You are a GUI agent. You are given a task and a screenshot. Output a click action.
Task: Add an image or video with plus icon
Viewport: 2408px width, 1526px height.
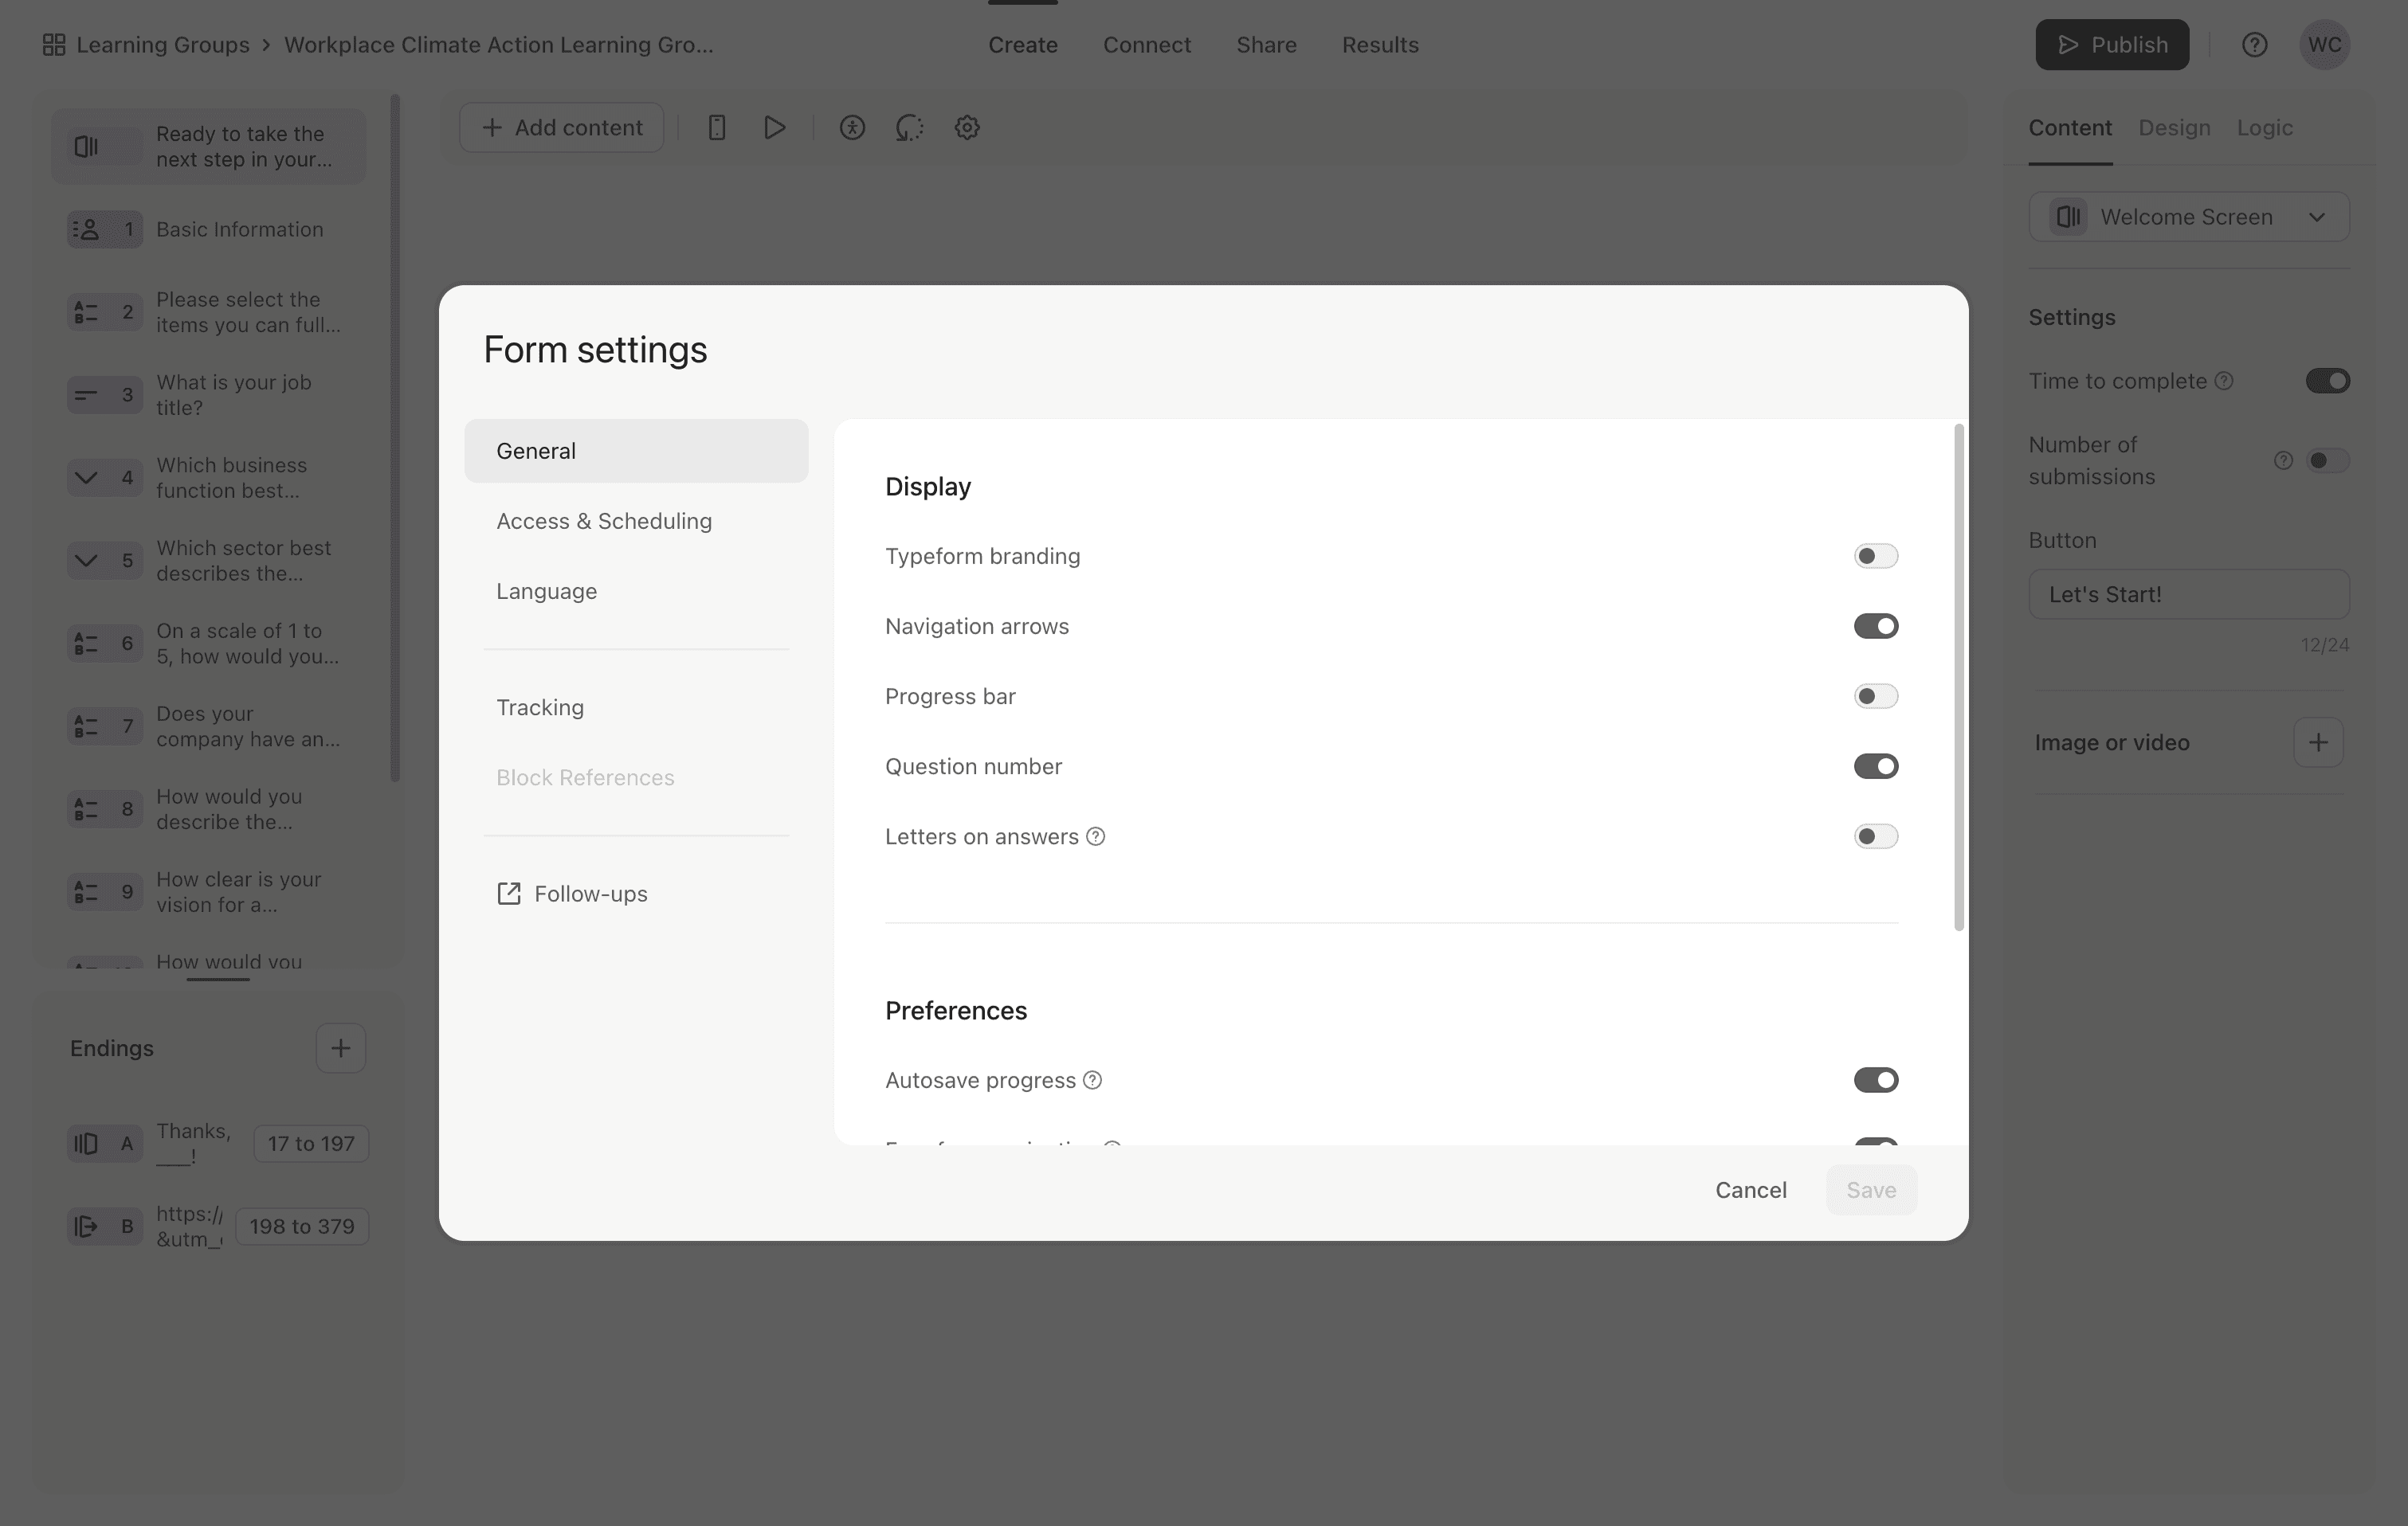coord(2318,742)
